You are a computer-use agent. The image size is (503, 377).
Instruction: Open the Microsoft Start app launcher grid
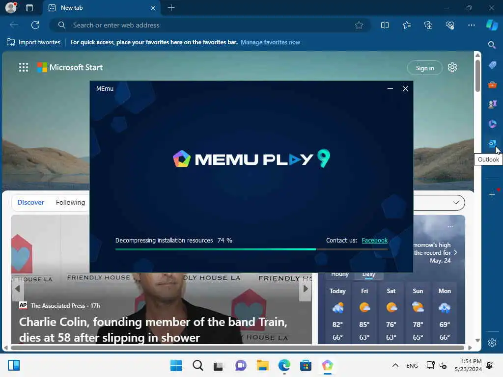pos(24,67)
